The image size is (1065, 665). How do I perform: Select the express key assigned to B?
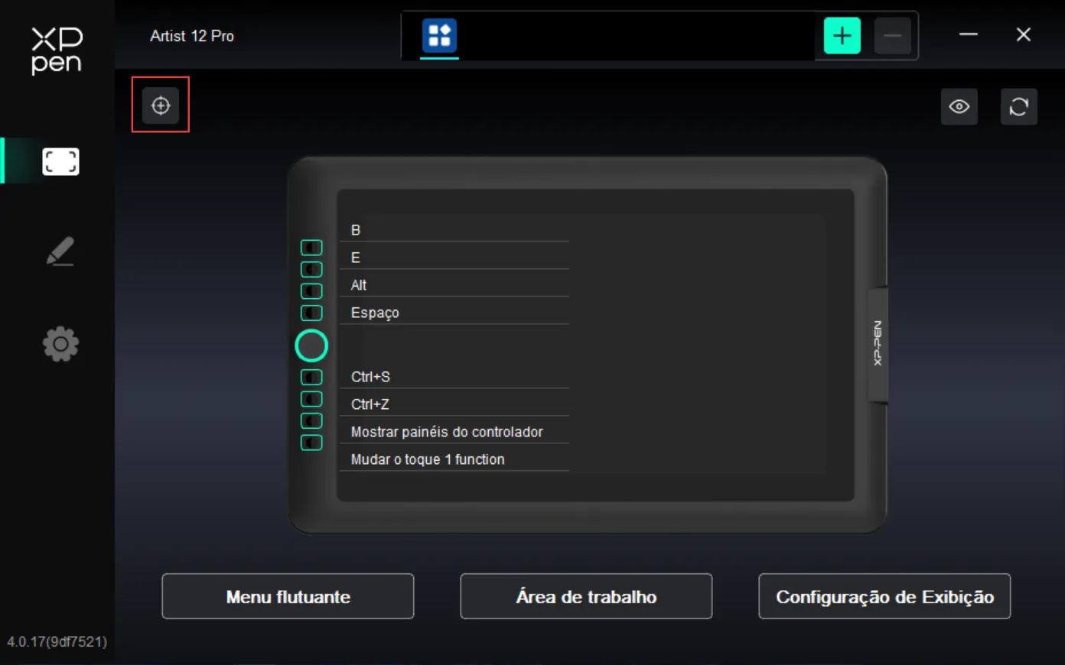click(x=311, y=248)
